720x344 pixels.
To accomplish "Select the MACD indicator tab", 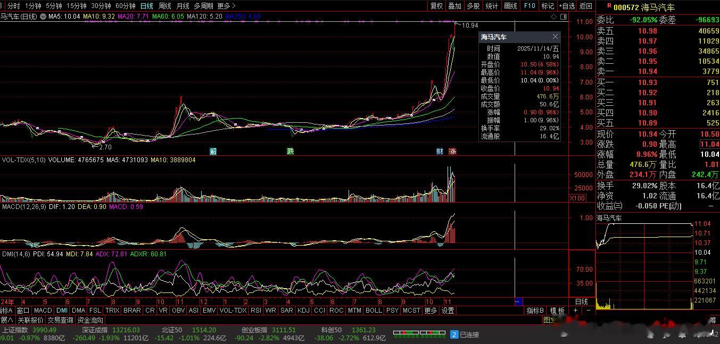I will [x=43, y=311].
